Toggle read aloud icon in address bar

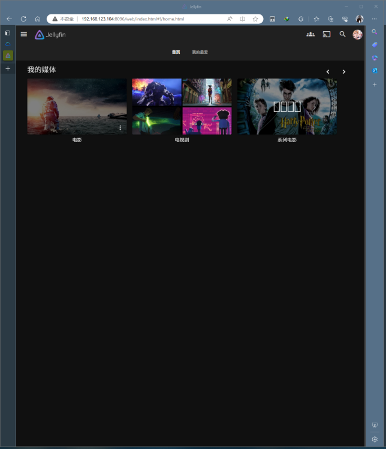(x=230, y=19)
